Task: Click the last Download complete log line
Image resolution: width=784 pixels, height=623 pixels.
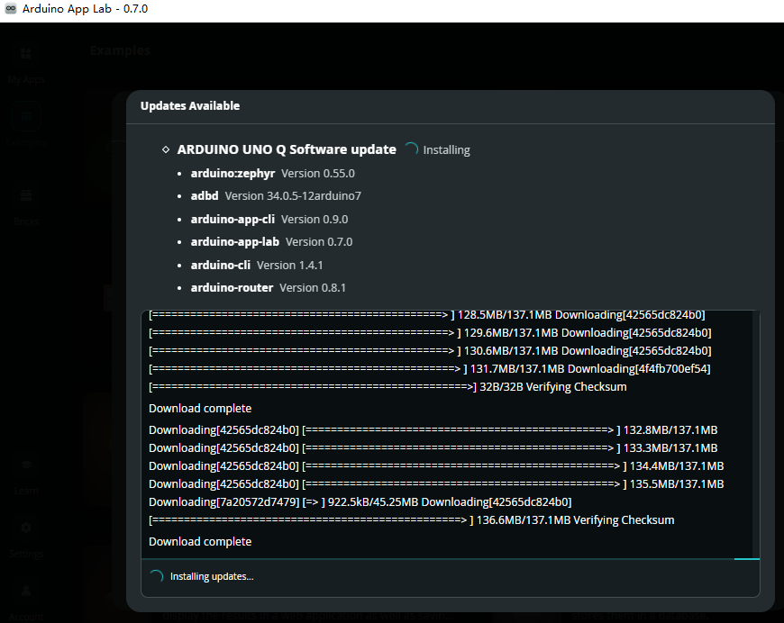Action: pos(200,542)
